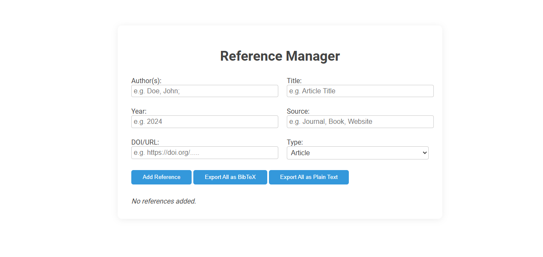Click the Year field label
The height and width of the screenshot is (257, 543).
[x=139, y=111]
